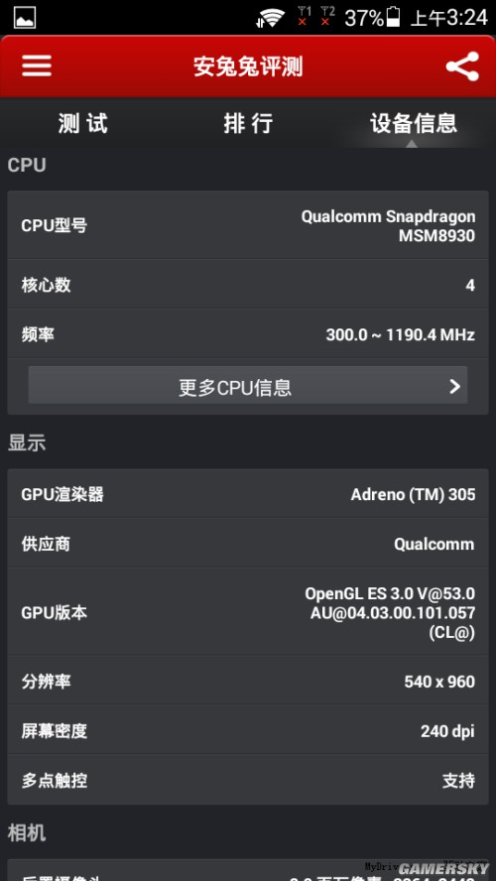The image size is (496, 881).
Task: Open 更多CPU信息 button
Action: [x=248, y=385]
